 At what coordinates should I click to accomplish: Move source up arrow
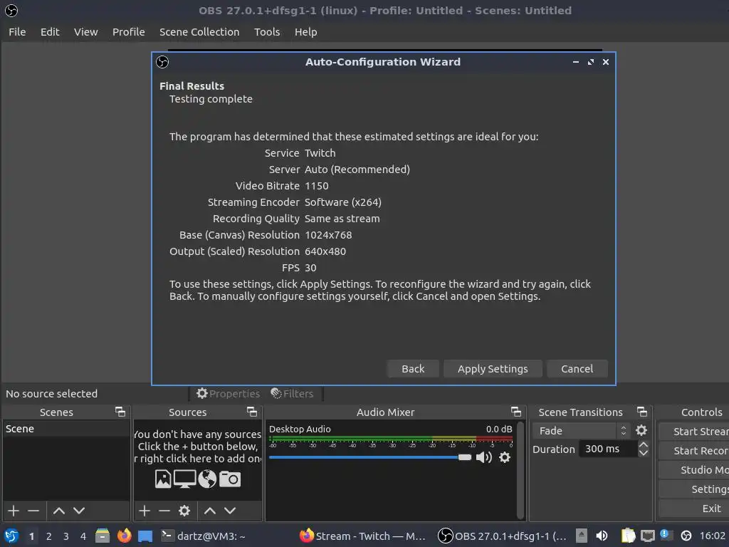[210, 511]
